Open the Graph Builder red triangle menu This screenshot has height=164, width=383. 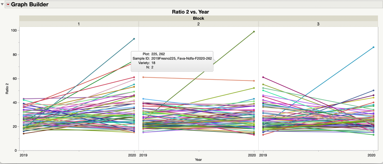pos(8,4)
